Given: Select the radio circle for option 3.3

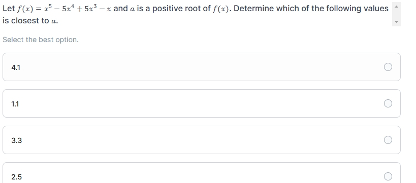Looking at the screenshot, I should (x=388, y=140).
